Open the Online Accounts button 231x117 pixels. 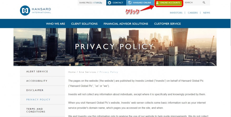click(169, 3)
